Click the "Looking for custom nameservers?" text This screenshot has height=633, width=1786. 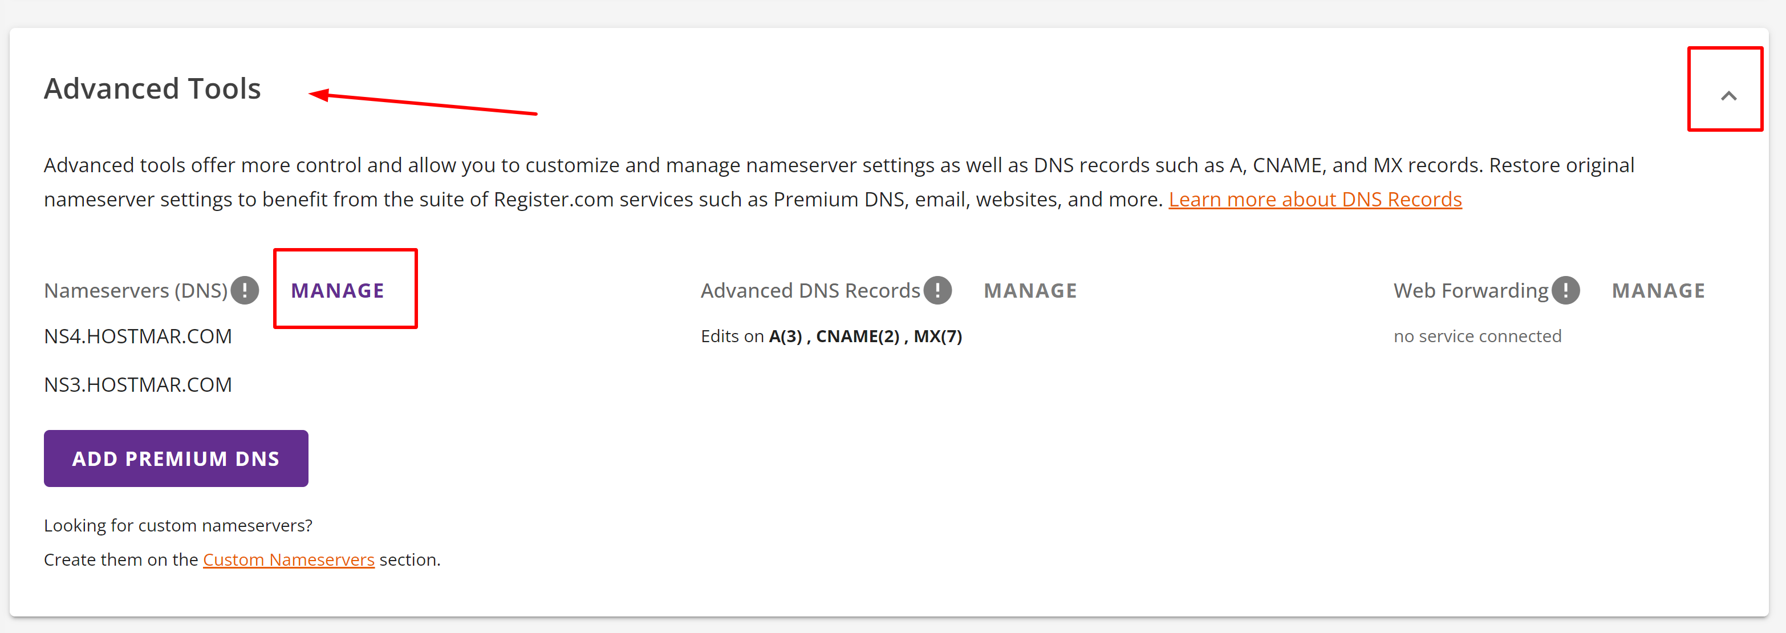coord(178,526)
